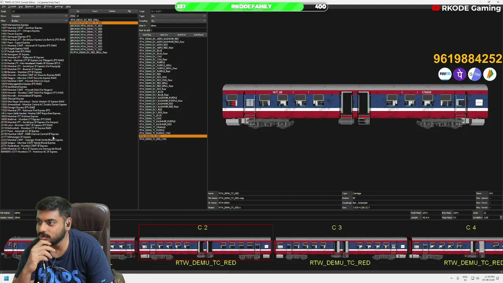Select consist 12716 Sachkhand Express
The height and width of the screenshot is (283, 503).
click(14, 87)
